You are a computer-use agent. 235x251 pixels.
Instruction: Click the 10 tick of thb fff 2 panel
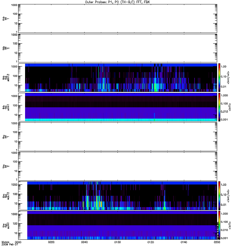[x=16, y=53]
